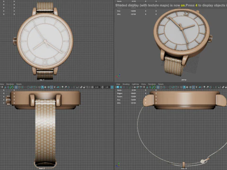Toggle Shadows in left panel toolbar
Viewport: 227px width, 170px height.
click(x=58, y=87)
